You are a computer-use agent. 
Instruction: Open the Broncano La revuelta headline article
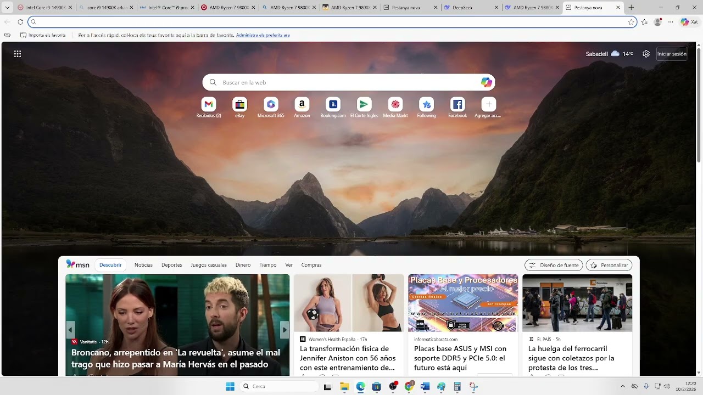coord(176,358)
